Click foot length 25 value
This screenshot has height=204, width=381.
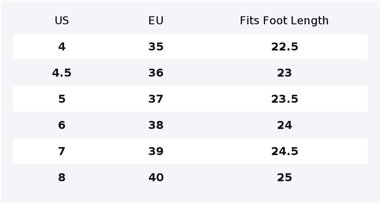click(285, 178)
